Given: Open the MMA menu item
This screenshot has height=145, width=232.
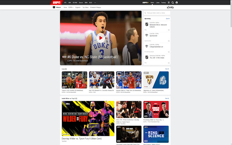Looking at the screenshot, I should [86, 3].
